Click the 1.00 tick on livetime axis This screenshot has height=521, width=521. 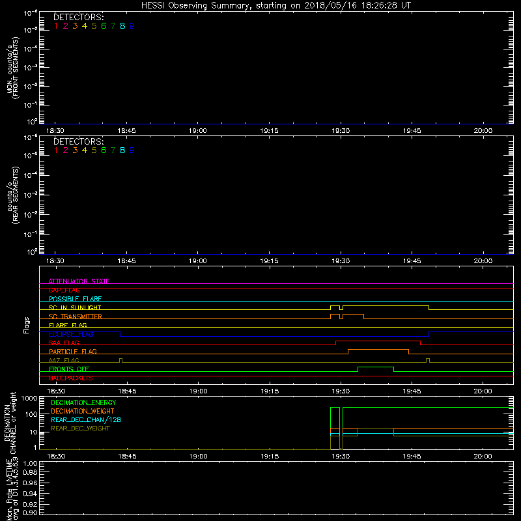(x=29, y=464)
